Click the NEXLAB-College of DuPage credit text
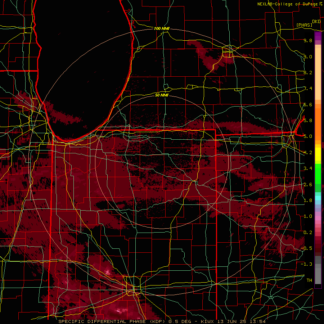Screen dimensions: 324x324 [288, 4]
